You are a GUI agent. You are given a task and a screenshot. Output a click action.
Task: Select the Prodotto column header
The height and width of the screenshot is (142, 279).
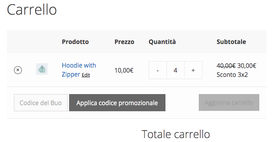coord(75,42)
